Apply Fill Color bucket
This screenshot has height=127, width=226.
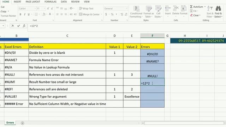44,14
